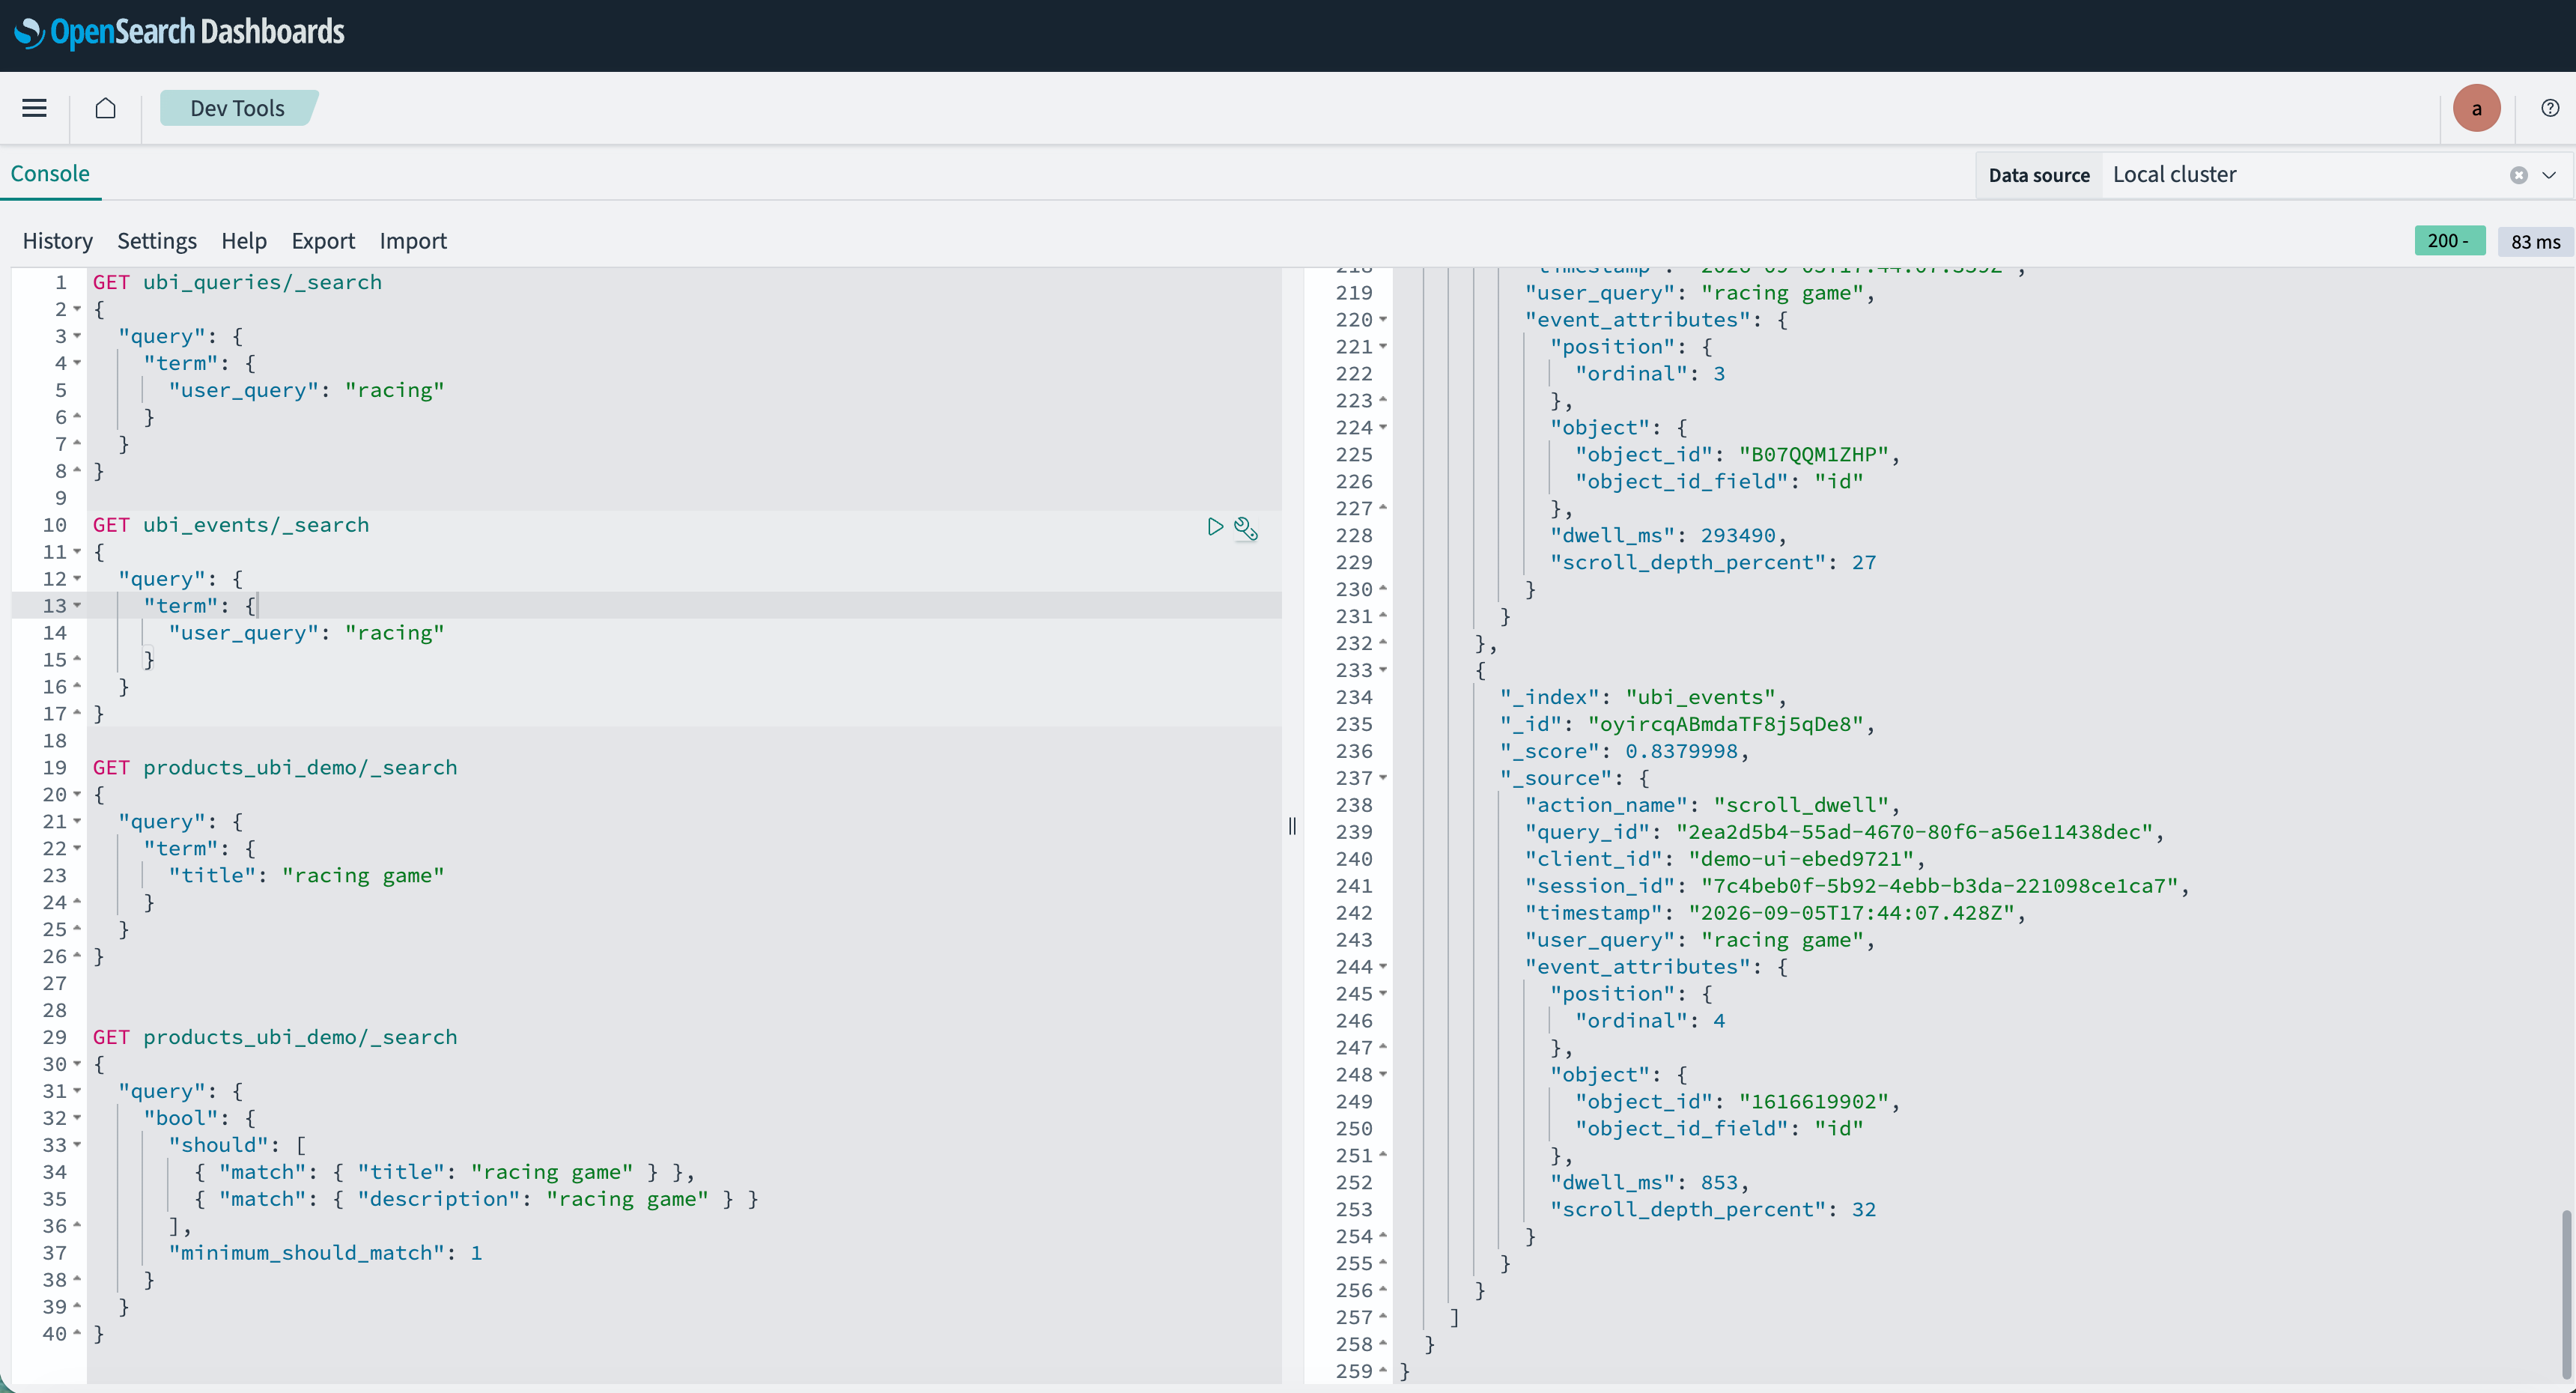Collapse fold arrow at editor line 33
Viewport: 2576px width, 1393px height.
pyautogui.click(x=77, y=1145)
